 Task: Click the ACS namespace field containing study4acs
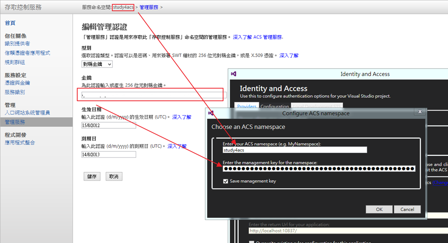pyautogui.click(x=295, y=150)
